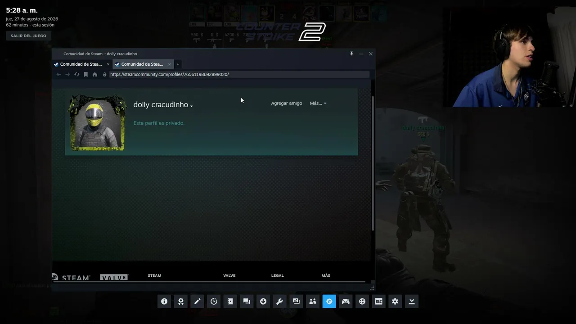This screenshot has height=324, width=576.
Task: Close the active Comunidad de Steam tab
Action: point(169,64)
